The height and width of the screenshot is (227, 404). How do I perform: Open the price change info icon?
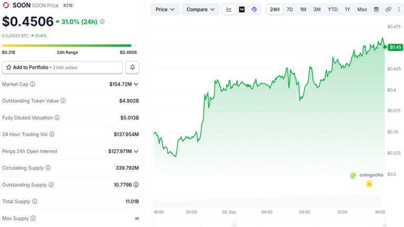102,22
